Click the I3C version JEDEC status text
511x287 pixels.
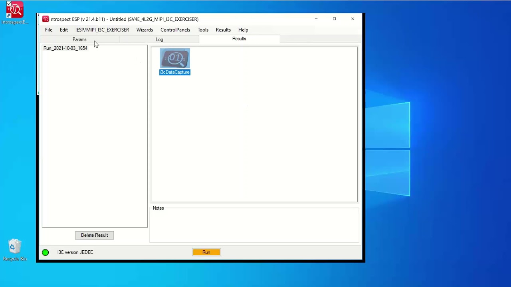[75, 252]
